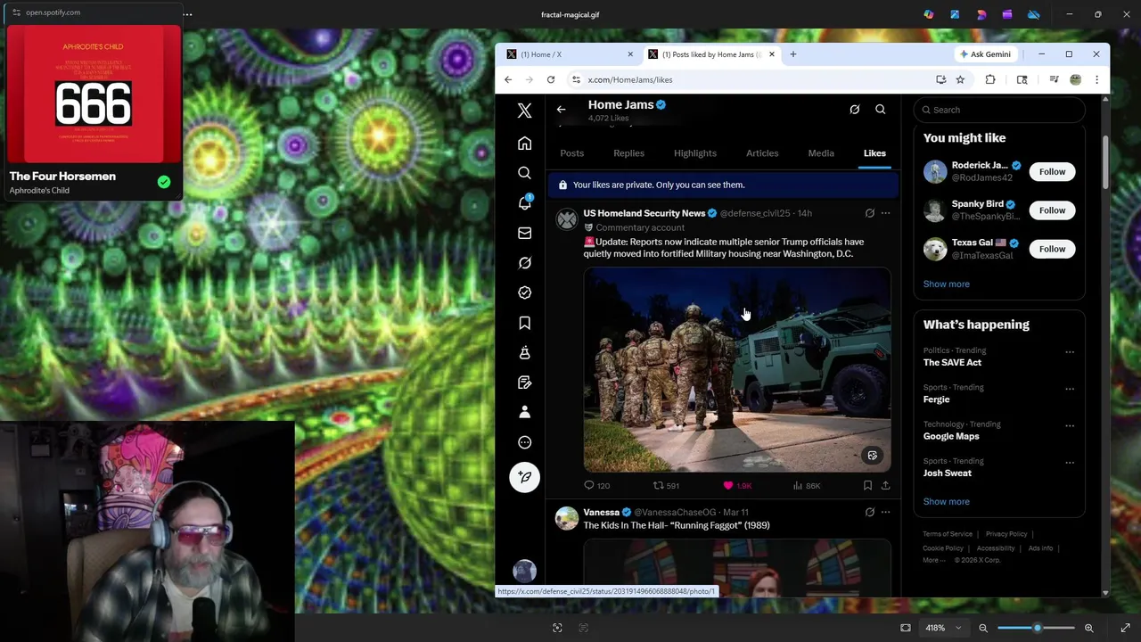Click fit-to-window icon in photo viewer
1141x642 pixels.
pos(906,628)
